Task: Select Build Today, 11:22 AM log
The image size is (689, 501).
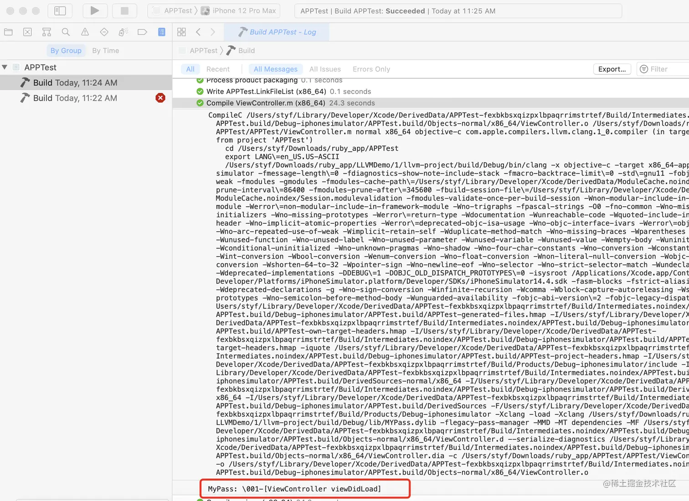Action: point(86,98)
